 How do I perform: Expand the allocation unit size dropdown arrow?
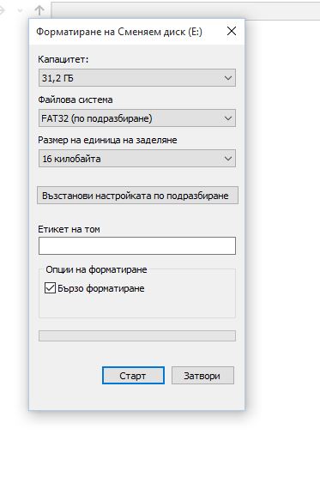click(228, 159)
